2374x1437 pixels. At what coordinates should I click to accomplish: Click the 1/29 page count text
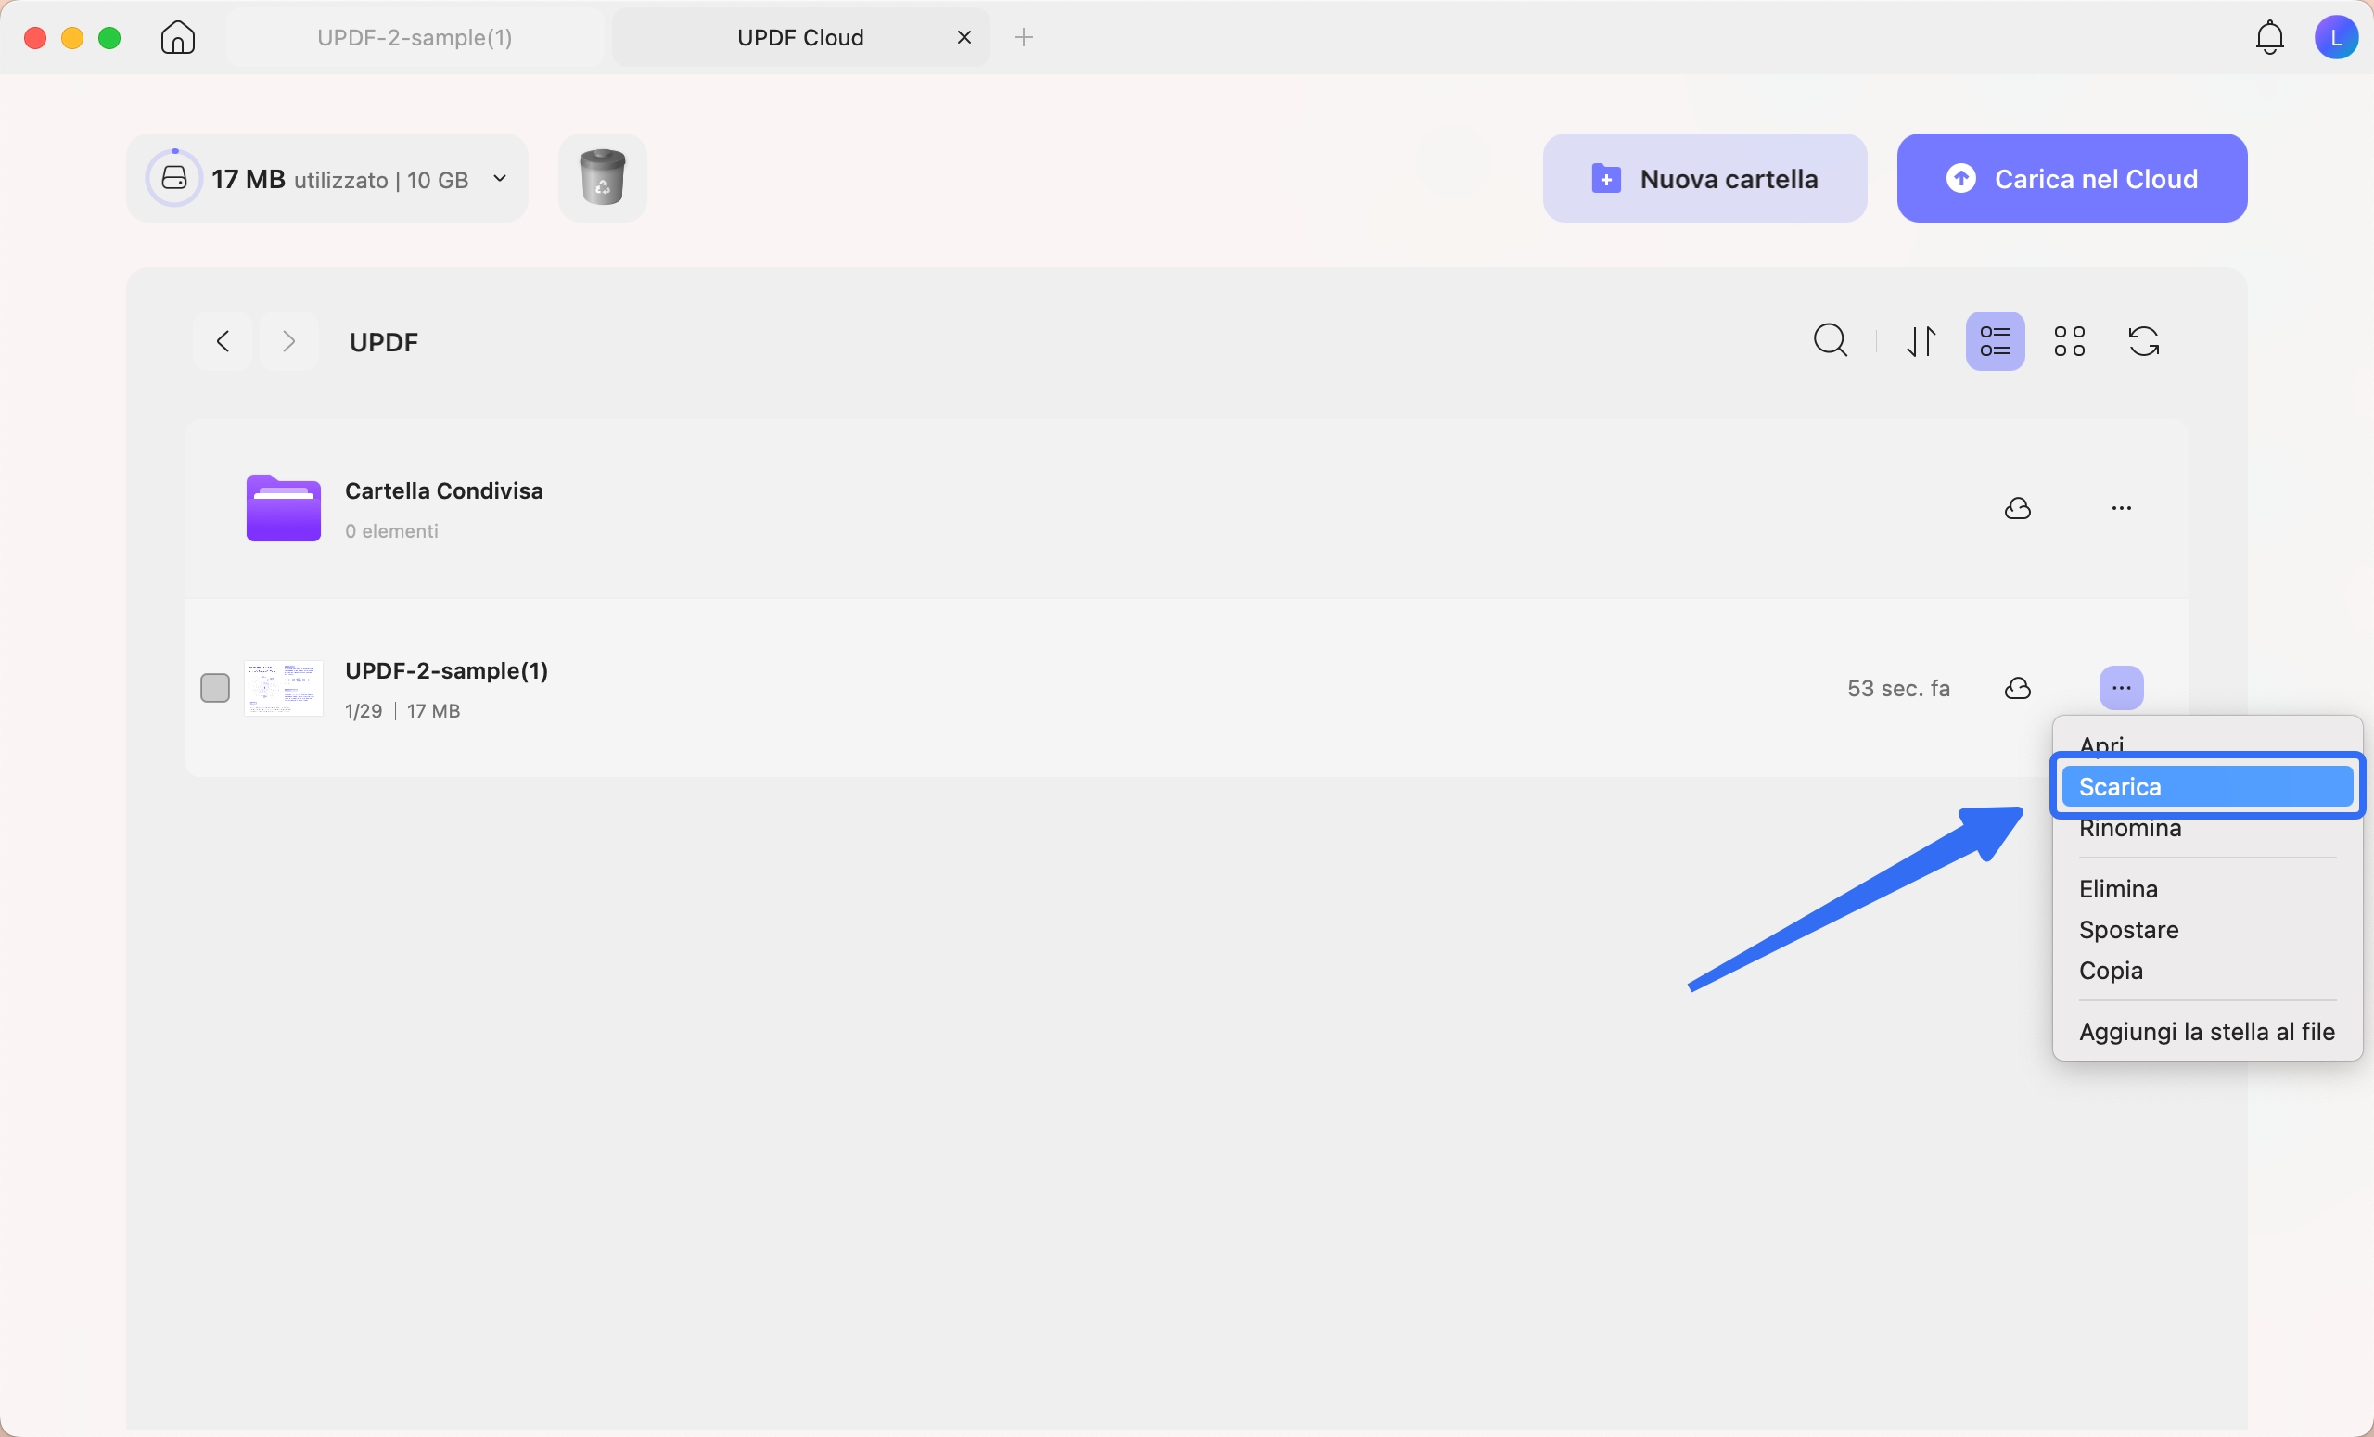point(364,712)
